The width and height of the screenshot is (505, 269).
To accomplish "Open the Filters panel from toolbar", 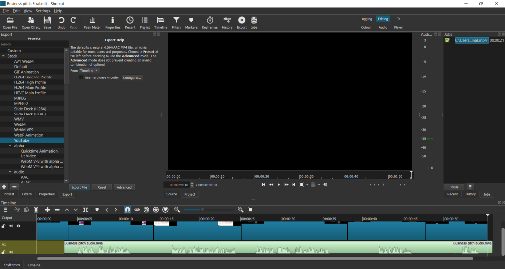I will click(176, 22).
